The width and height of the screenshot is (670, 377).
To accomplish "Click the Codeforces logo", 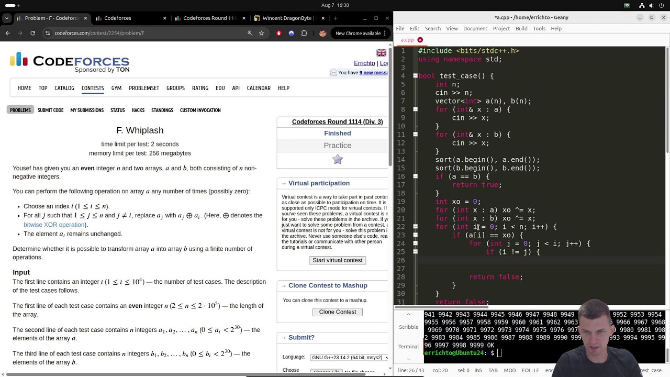I will [70, 62].
